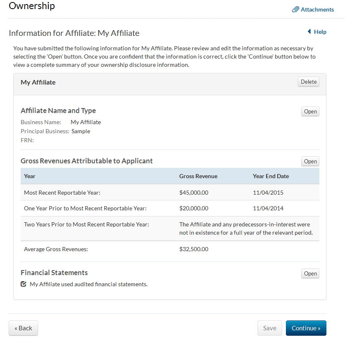Open the Affiliate Name and Type section
This screenshot has width=345, height=339.
[310, 111]
